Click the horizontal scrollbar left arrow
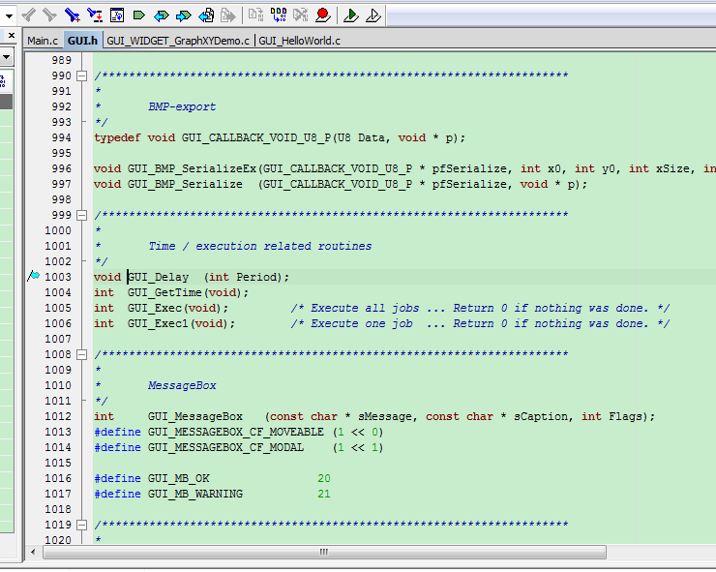 tap(33, 552)
